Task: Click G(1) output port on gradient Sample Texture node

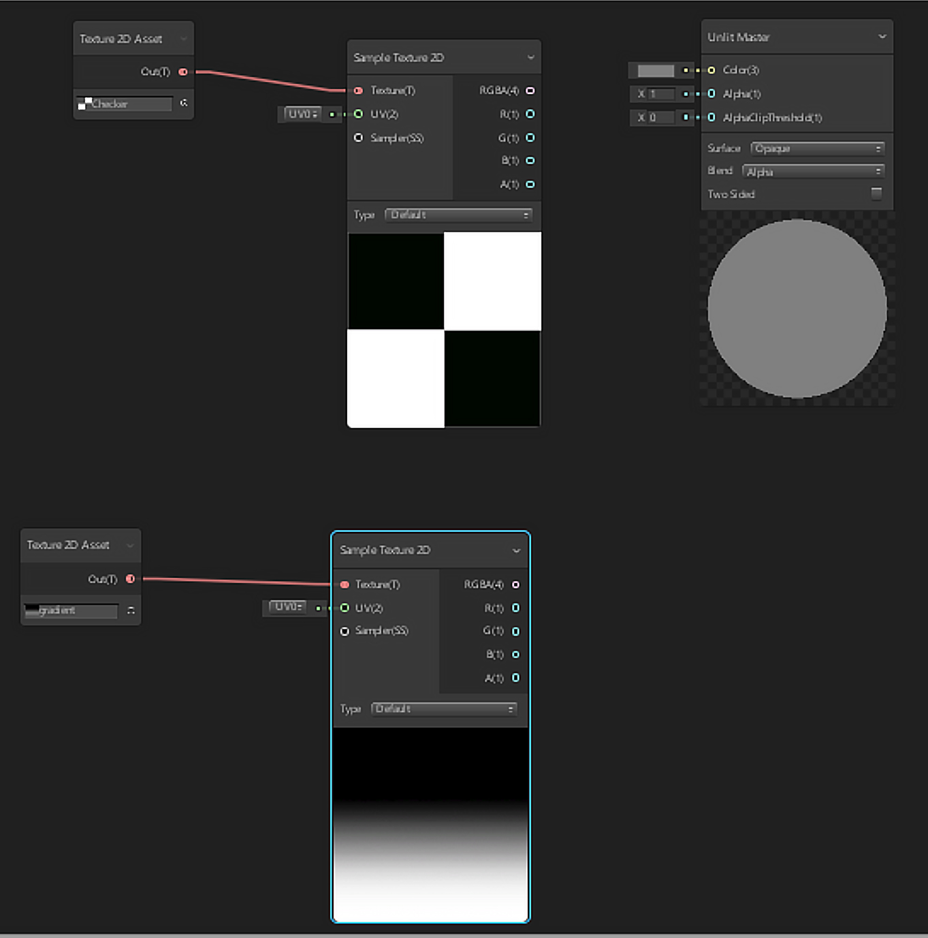Action: 515,631
